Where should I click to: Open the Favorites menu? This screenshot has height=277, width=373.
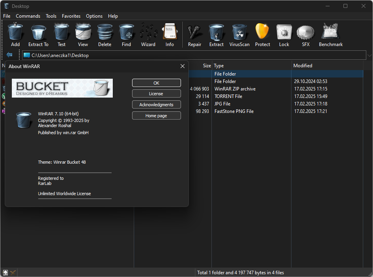point(71,16)
